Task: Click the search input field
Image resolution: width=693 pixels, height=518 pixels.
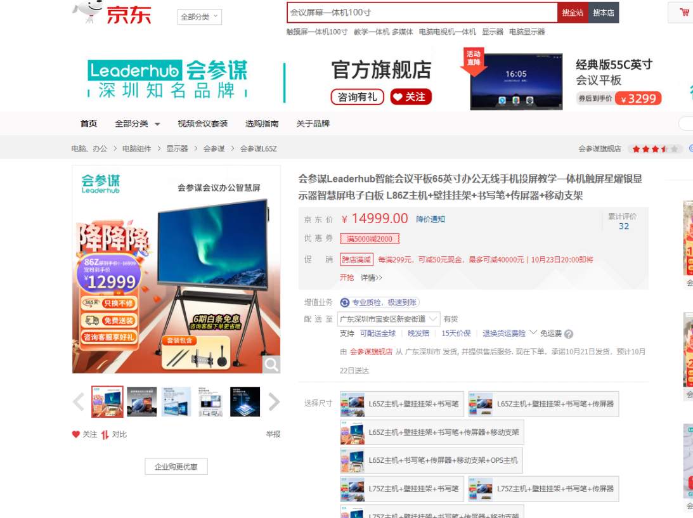Action: click(422, 13)
